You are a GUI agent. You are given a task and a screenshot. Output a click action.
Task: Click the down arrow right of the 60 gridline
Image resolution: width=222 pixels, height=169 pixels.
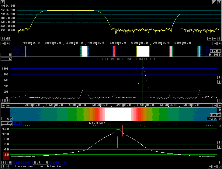point(219,82)
